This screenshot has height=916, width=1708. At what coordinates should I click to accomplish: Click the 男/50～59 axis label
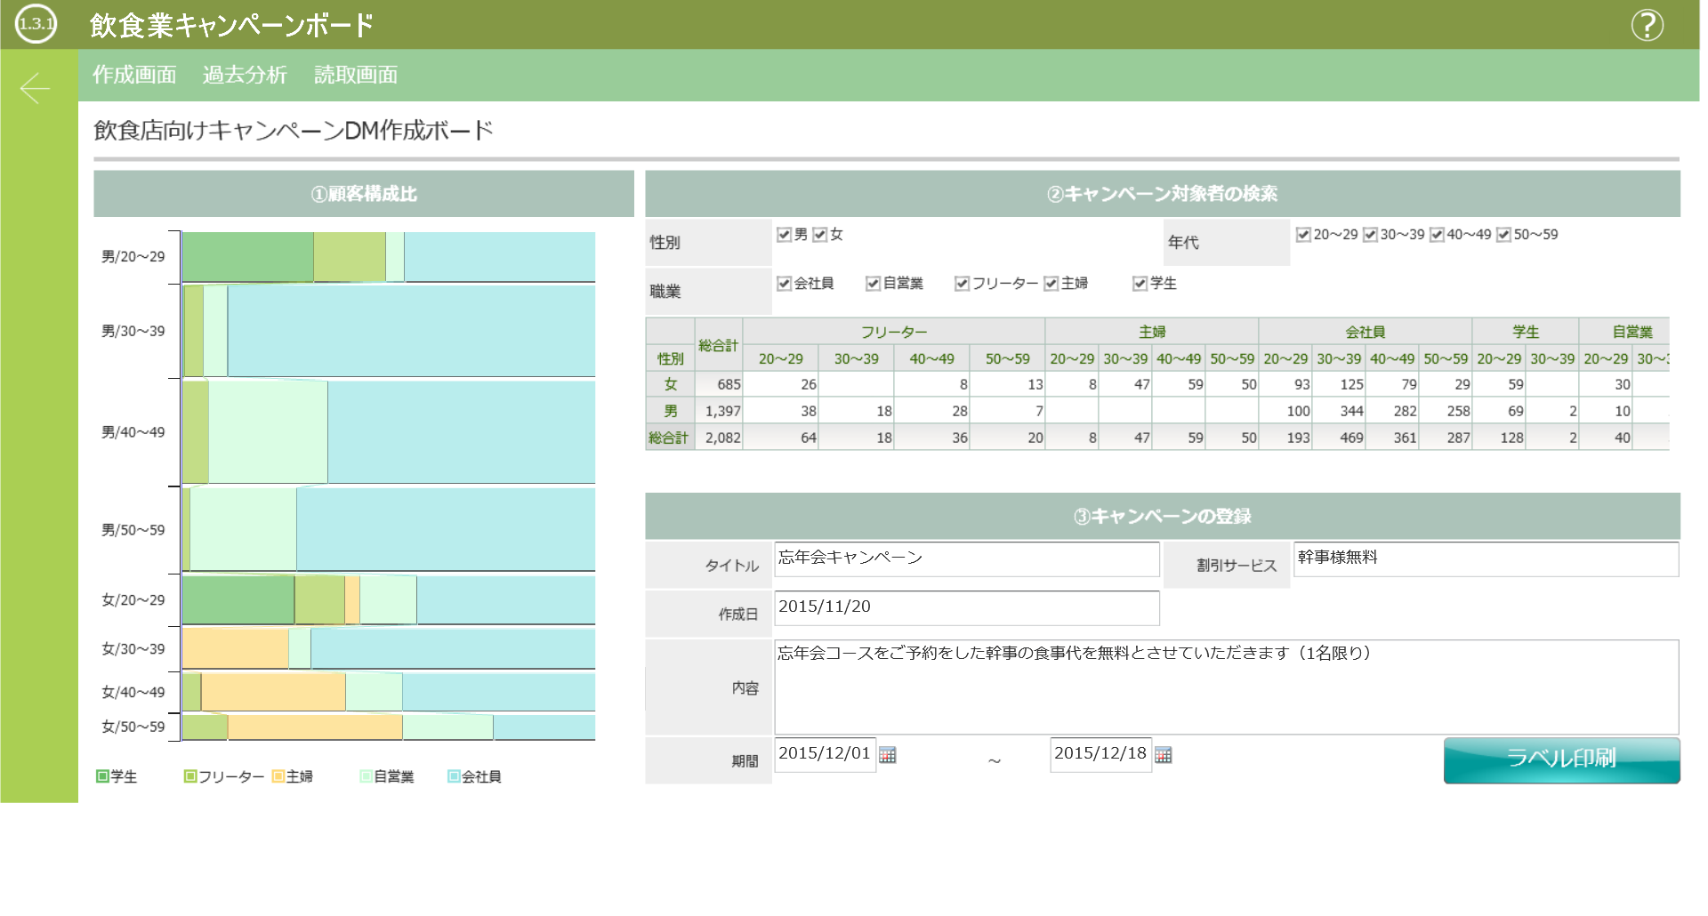pos(133,530)
